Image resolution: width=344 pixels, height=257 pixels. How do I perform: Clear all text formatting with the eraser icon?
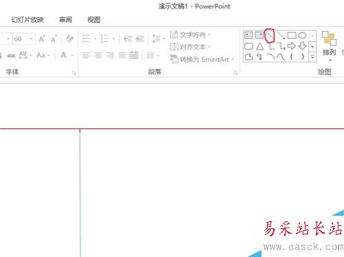(x=70, y=38)
